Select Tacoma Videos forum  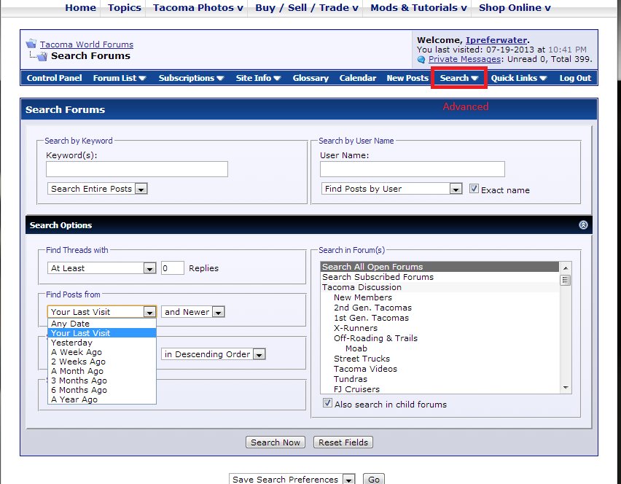coord(440,369)
